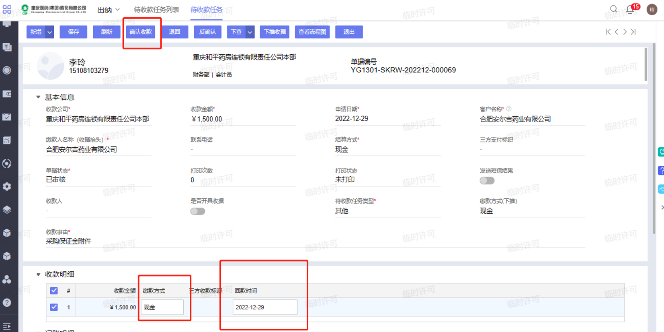Open the calendar check sidebar icon
The height and width of the screenshot is (332, 664).
7,117
